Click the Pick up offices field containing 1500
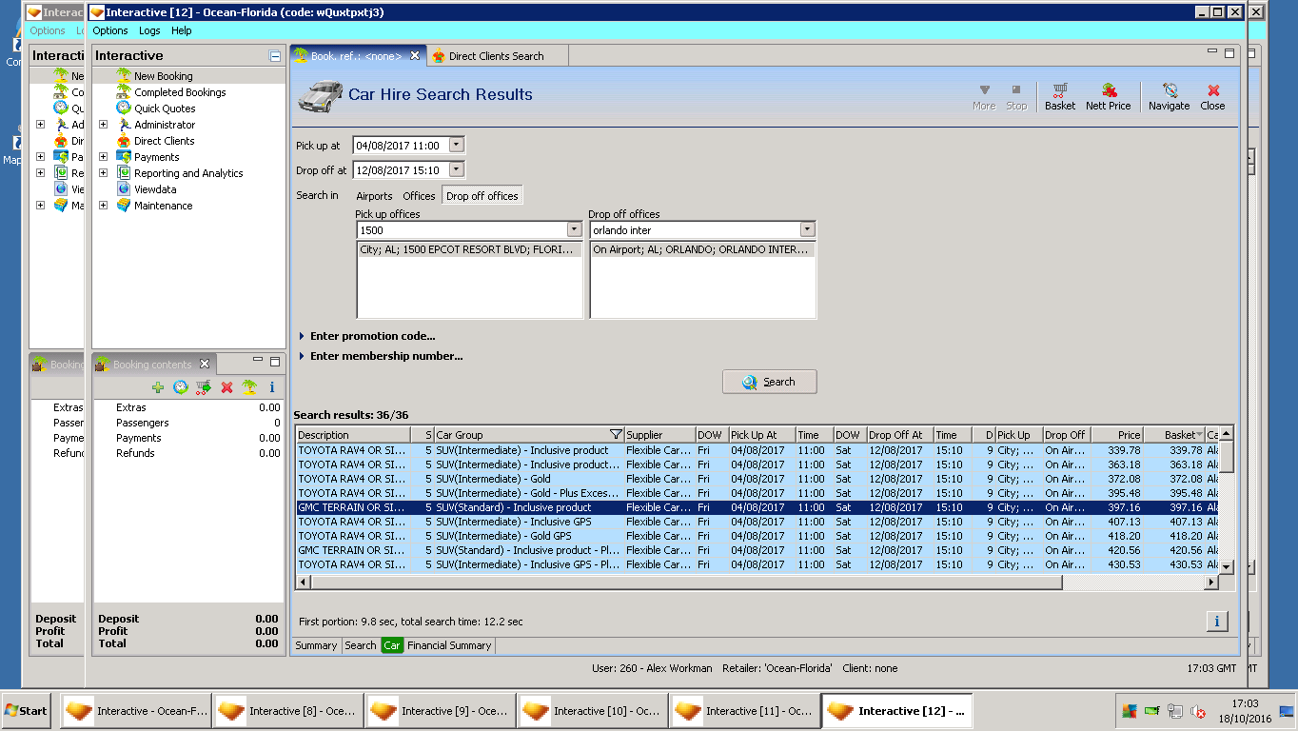This screenshot has height=731, width=1298. [462, 230]
